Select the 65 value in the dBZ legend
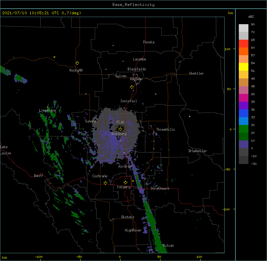This screenshot has height=261, width=267. [x=253, y=40]
